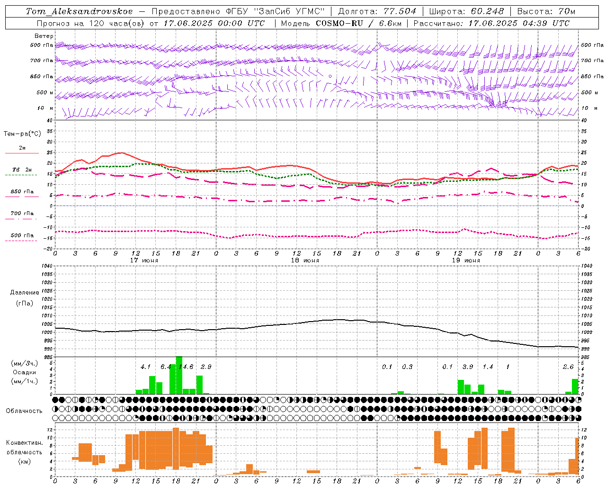
Task: Click the '18 июня' date label
Action: (305, 260)
